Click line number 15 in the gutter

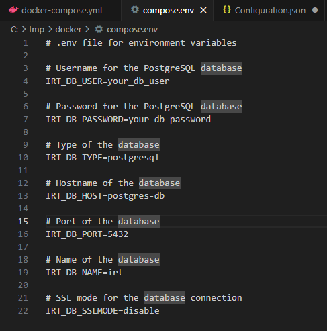(23, 222)
